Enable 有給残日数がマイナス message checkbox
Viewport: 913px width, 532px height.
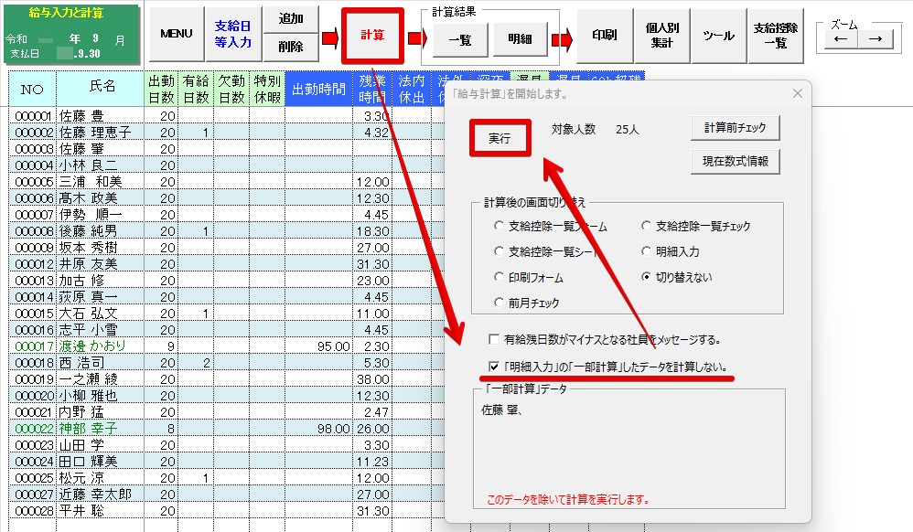pos(494,339)
